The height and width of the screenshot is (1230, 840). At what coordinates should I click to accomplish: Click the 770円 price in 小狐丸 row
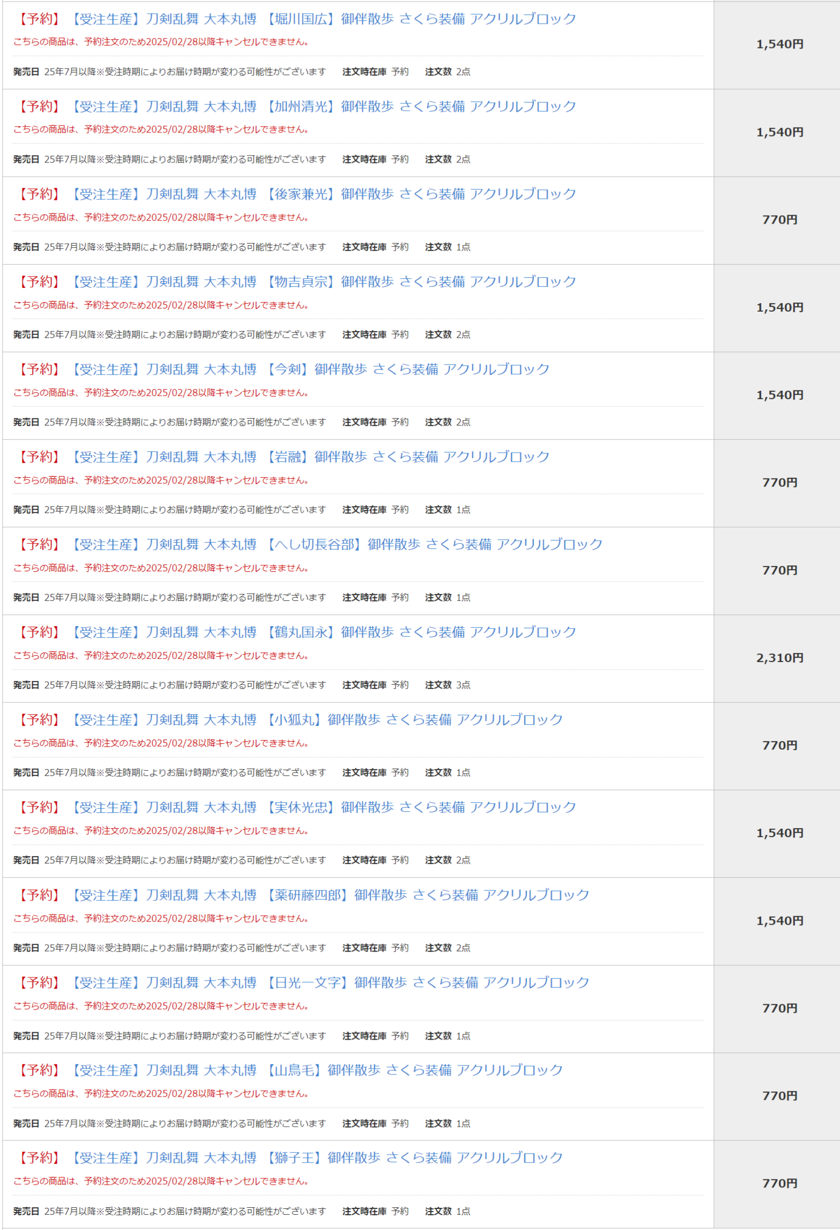point(780,745)
